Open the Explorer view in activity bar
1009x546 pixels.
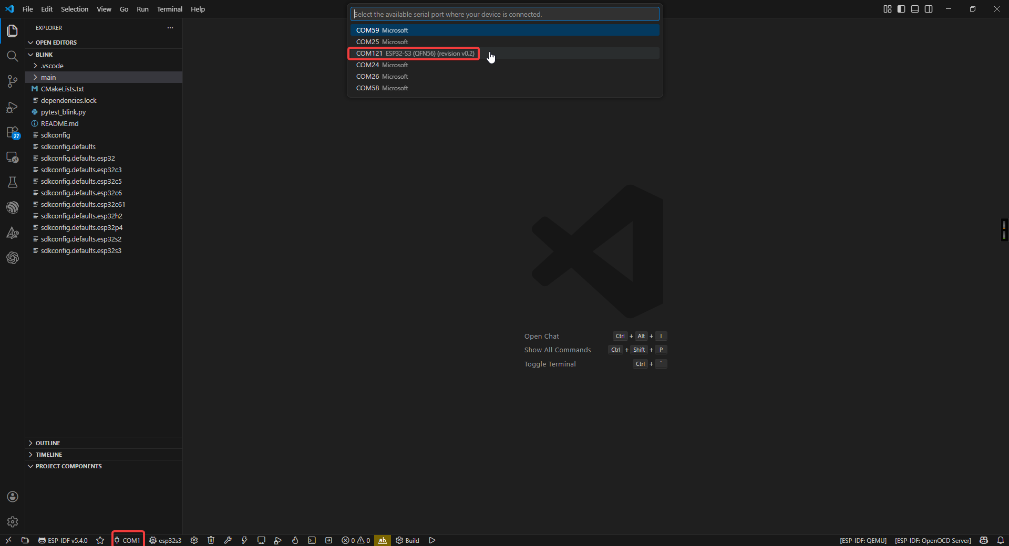(x=13, y=31)
